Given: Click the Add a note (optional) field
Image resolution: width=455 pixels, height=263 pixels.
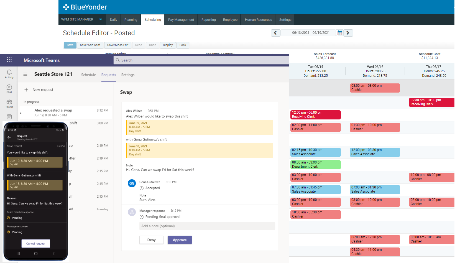Looking at the screenshot, I should point(207,226).
